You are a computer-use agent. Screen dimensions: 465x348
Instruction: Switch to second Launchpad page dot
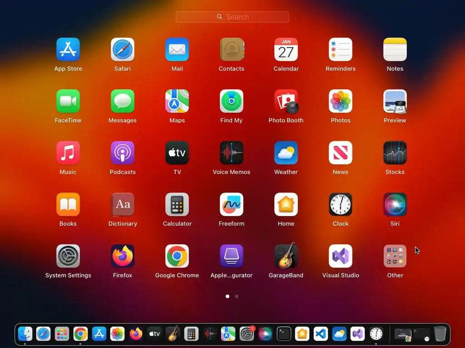point(237,296)
